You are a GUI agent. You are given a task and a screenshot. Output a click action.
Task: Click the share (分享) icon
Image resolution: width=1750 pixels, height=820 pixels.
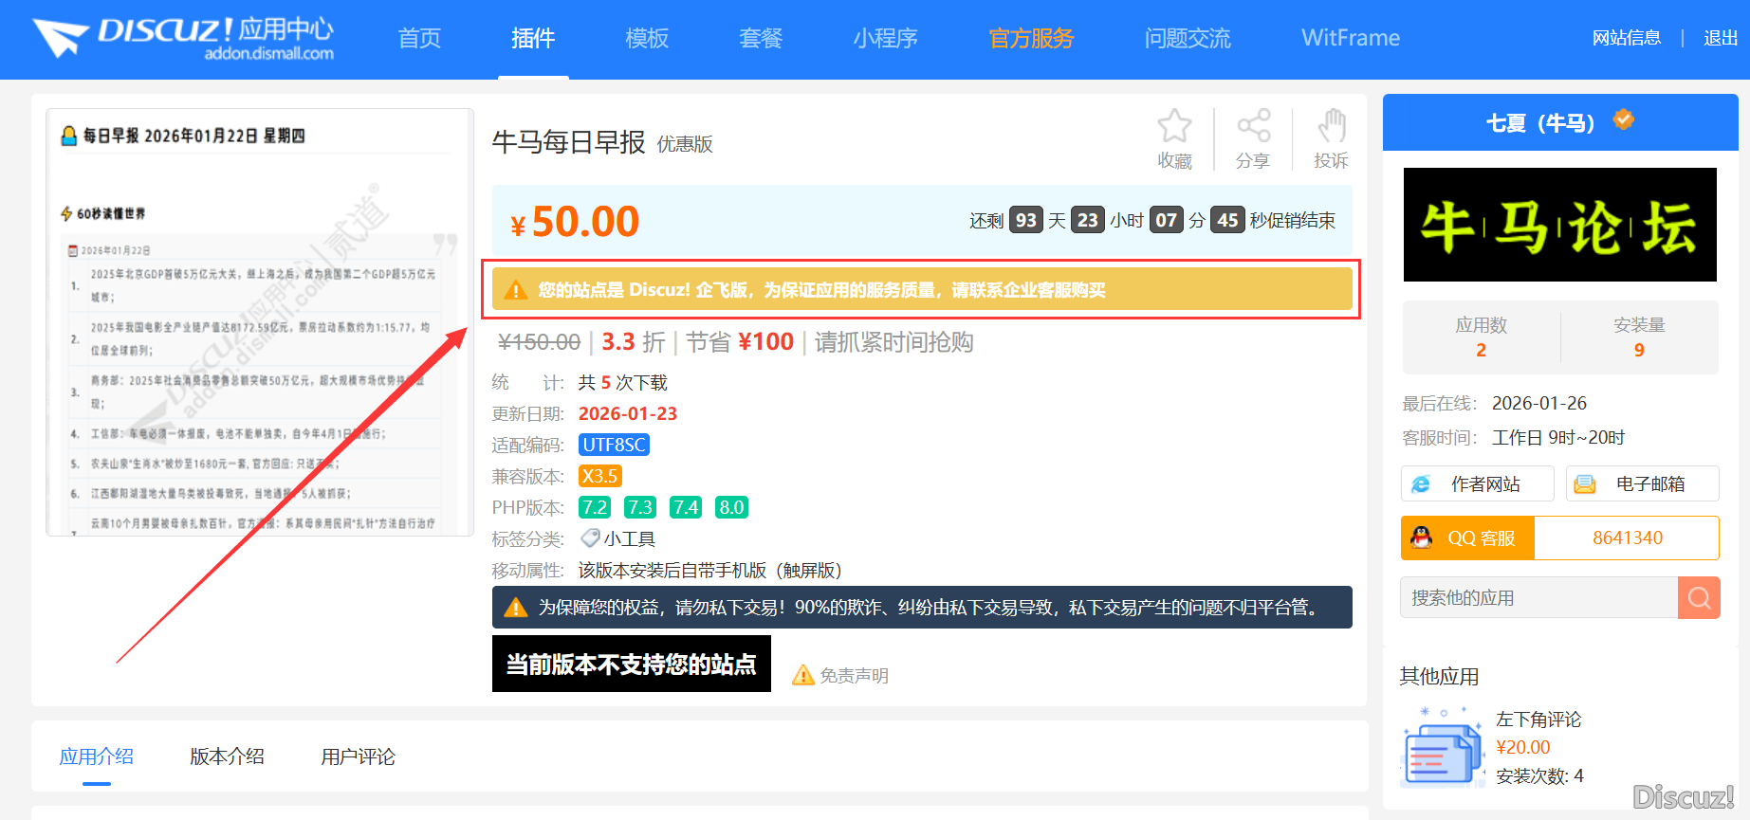(1253, 127)
